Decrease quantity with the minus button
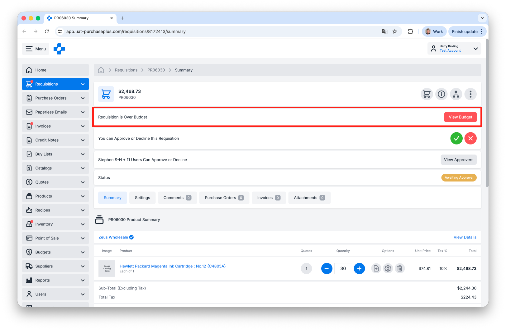The width and height of the screenshot is (506, 330). 327,268
